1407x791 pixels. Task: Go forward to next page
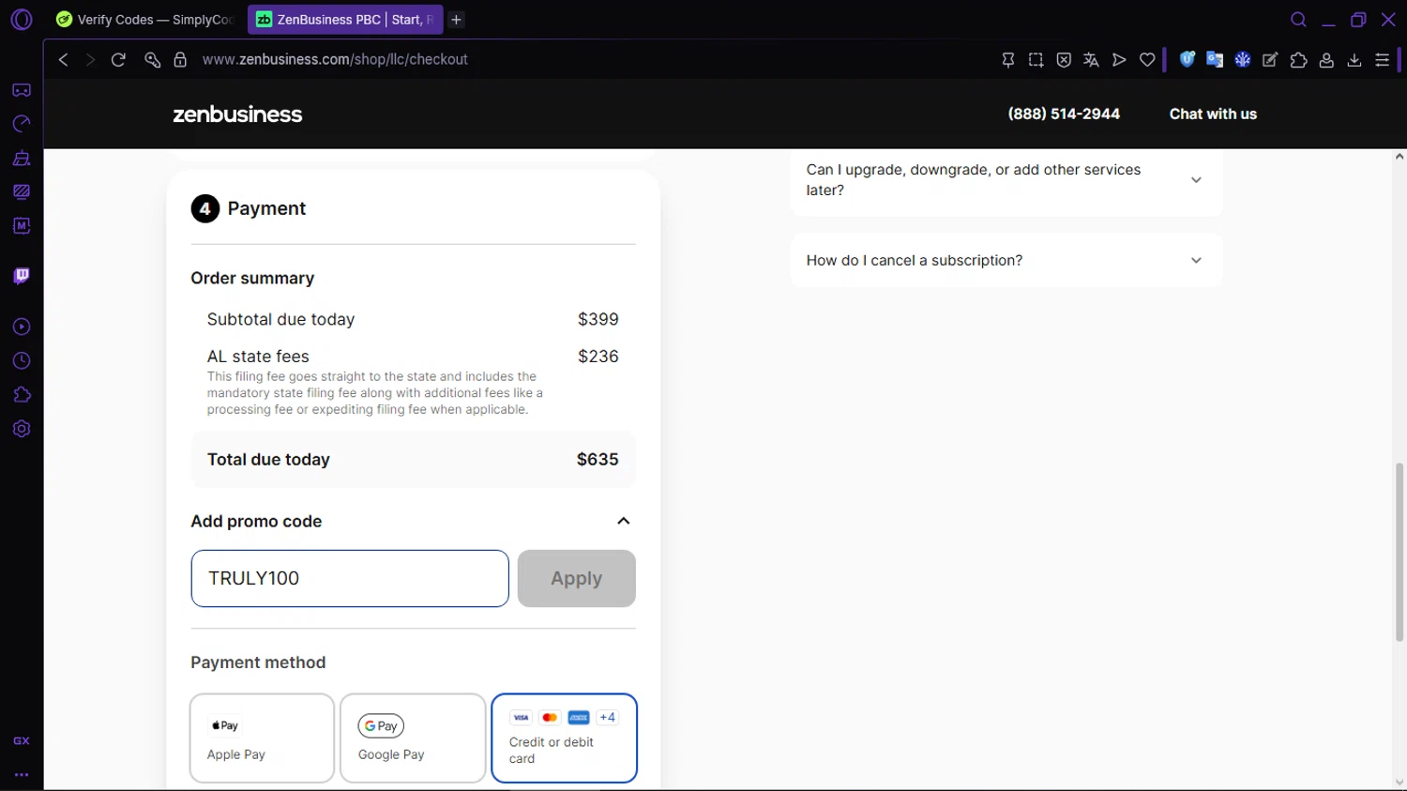[x=90, y=59]
